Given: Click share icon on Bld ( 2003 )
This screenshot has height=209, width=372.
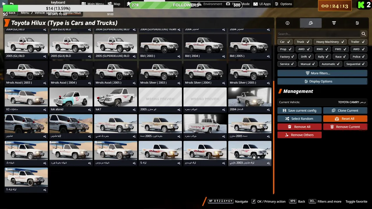Looking at the screenshot, I should [x=179, y=56].
